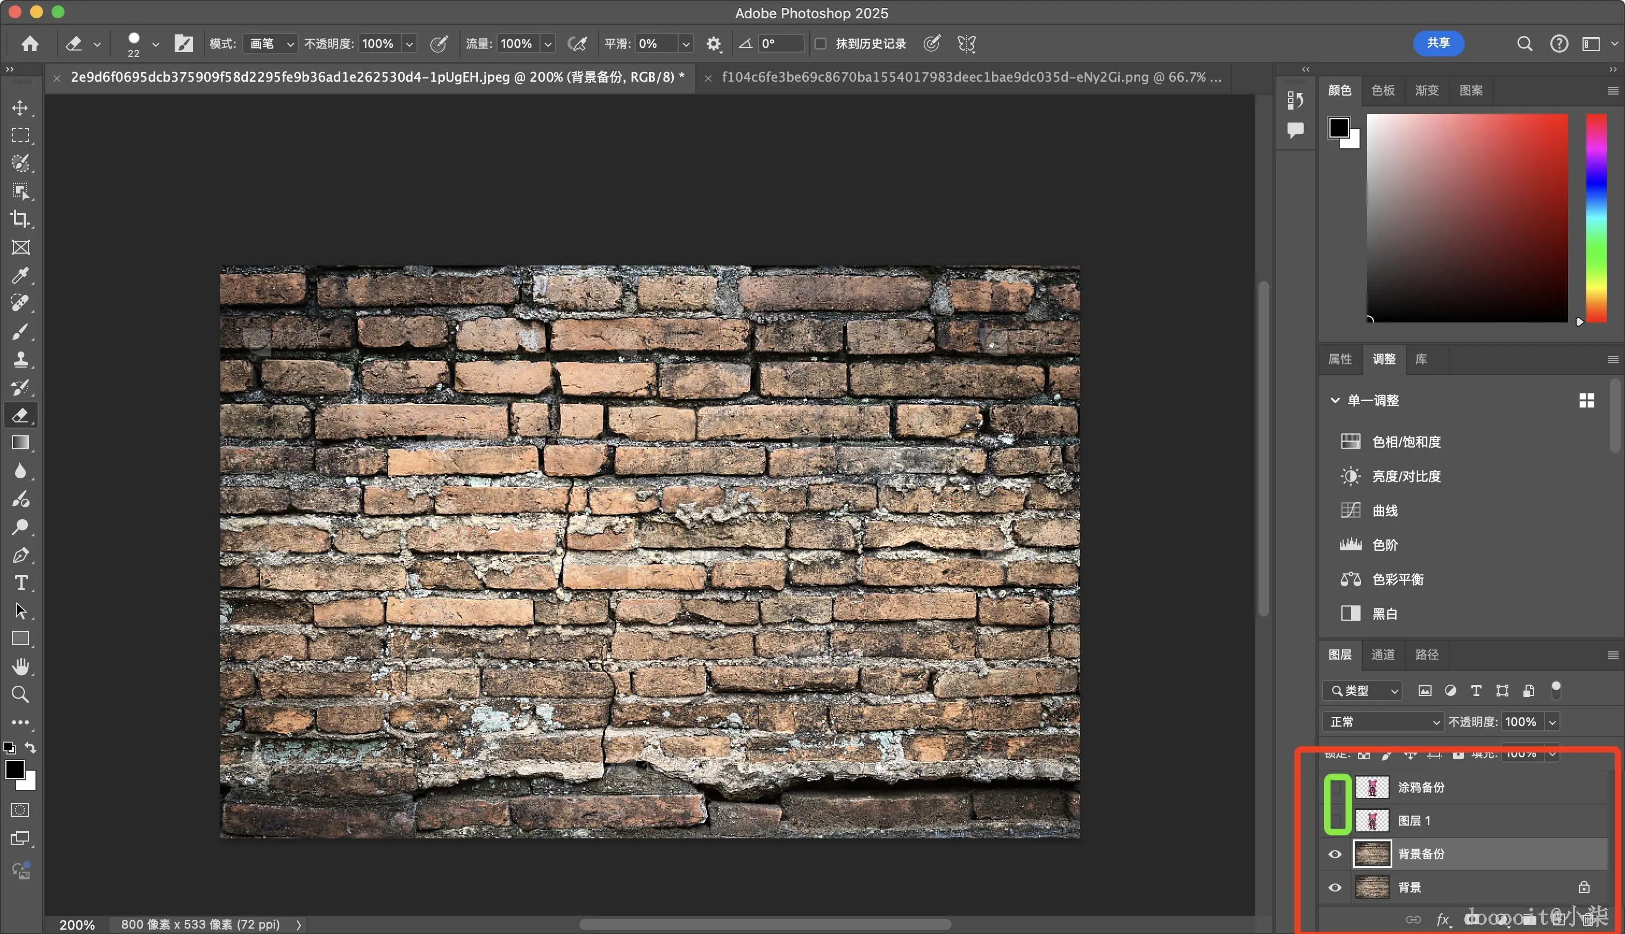Viewport: 1625px width, 934px height.
Task: Select the Move tool
Action: [20, 108]
